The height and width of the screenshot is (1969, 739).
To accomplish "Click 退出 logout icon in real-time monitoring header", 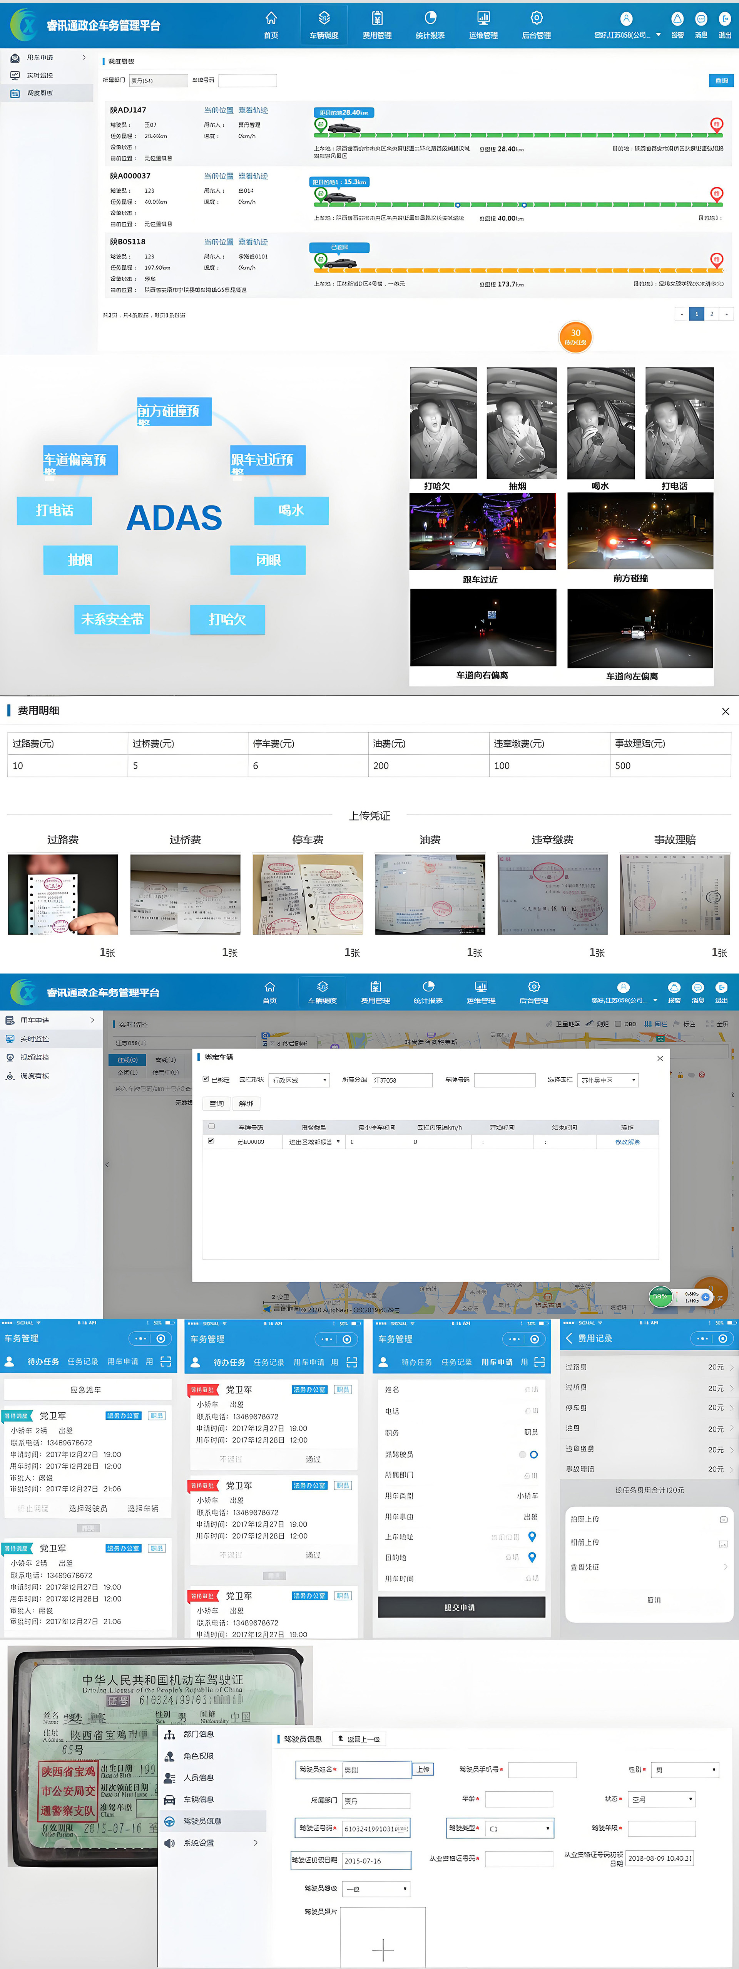I will 721,987.
